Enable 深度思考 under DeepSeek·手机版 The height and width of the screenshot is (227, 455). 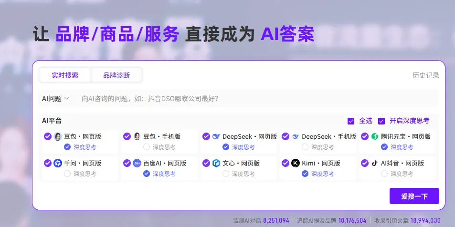tap(305, 147)
